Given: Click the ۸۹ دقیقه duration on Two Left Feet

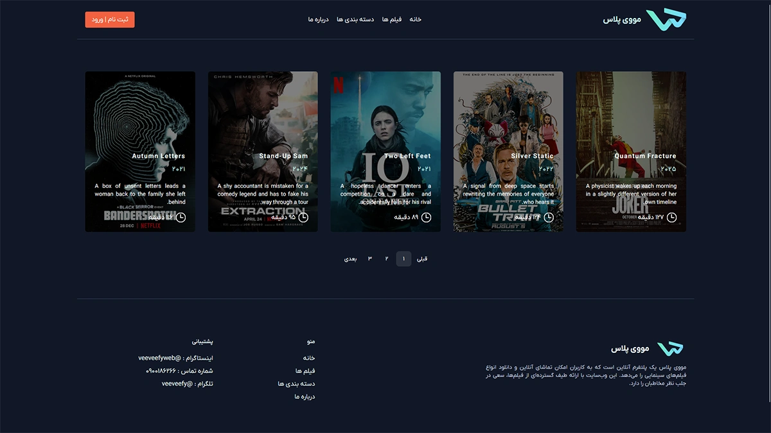Looking at the screenshot, I should [x=406, y=217].
